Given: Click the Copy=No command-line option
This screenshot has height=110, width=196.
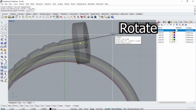Looking at the screenshot, I should 30,11.
